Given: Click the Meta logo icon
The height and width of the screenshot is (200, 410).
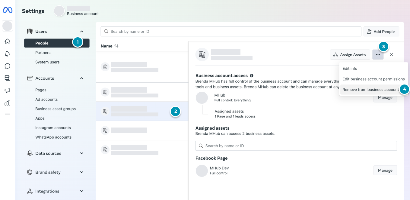Looking at the screenshot, I should [8, 11].
